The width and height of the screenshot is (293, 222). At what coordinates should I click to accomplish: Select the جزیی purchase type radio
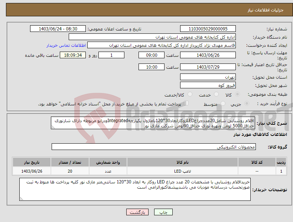coord(247,103)
